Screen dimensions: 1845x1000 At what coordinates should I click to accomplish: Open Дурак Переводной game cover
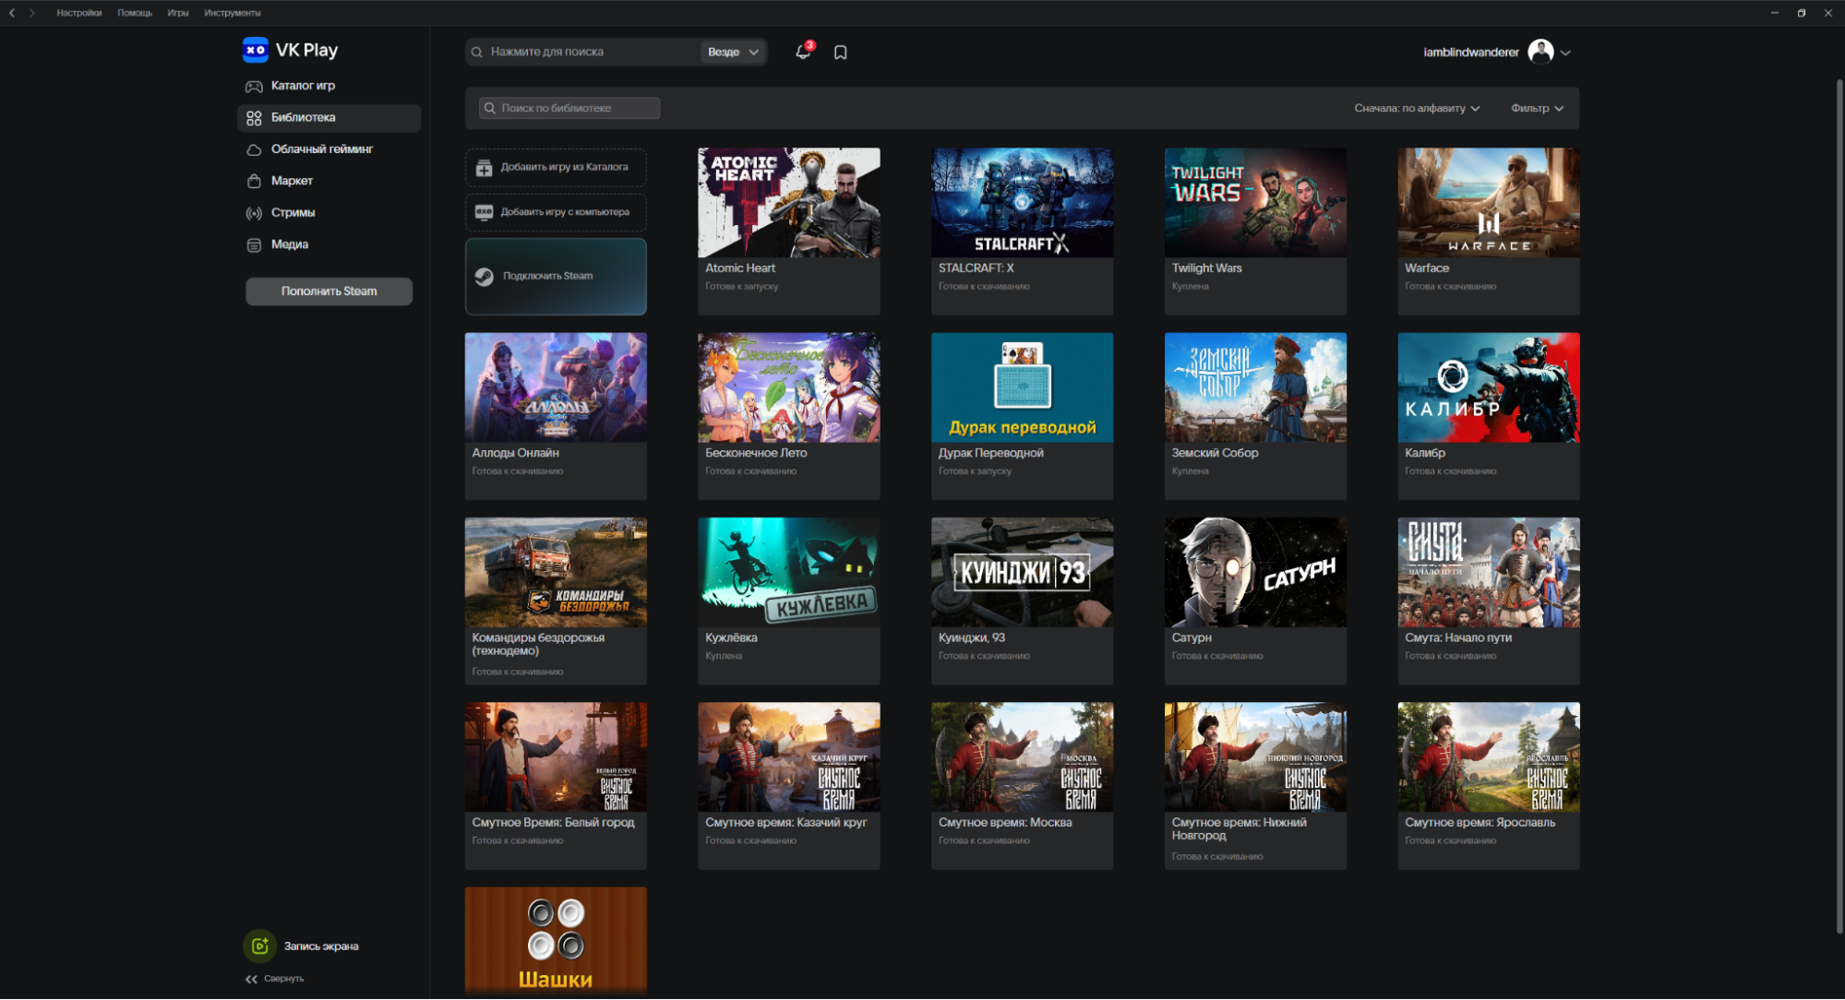tap(1022, 387)
